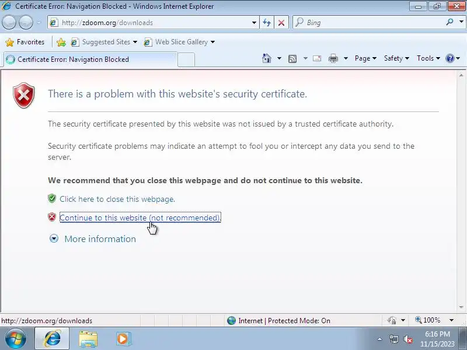This screenshot has width=467, height=350.
Task: Open the Page menu
Action: 365,58
